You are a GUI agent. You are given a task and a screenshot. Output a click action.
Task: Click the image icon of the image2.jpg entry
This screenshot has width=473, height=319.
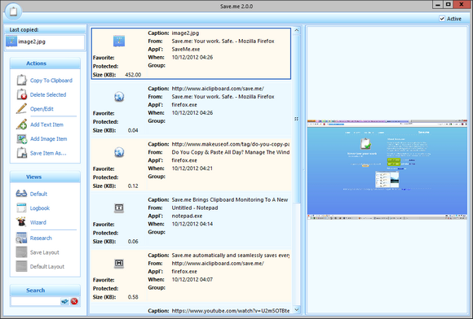(119, 41)
